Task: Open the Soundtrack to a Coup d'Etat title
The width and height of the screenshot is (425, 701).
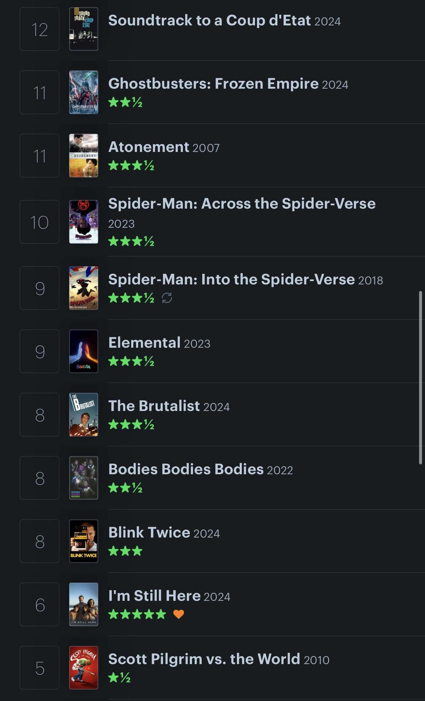Action: [210, 20]
